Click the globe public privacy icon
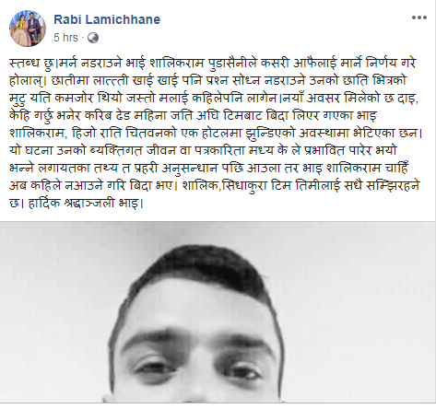 pos(93,38)
